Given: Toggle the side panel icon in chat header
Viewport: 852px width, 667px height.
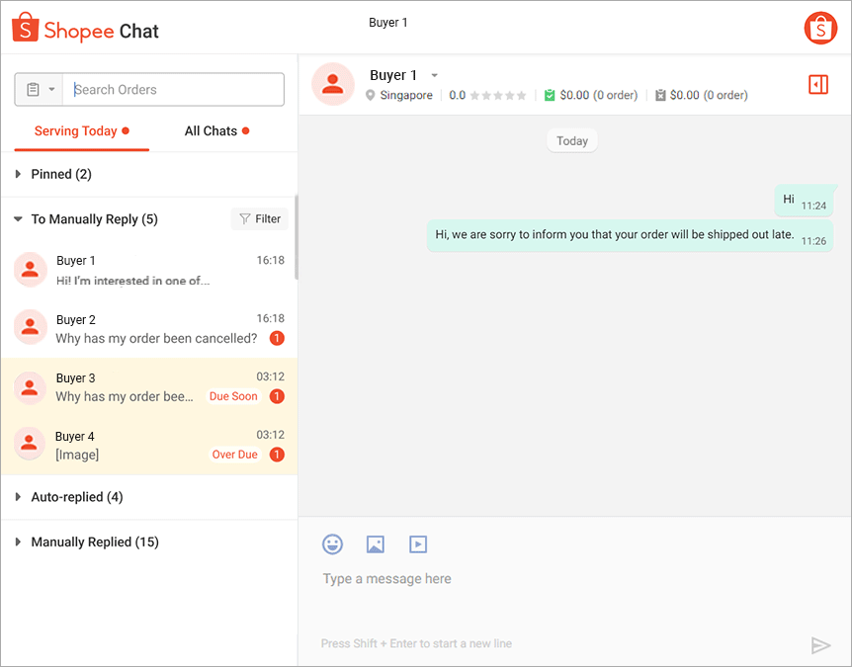Looking at the screenshot, I should coord(818,85).
